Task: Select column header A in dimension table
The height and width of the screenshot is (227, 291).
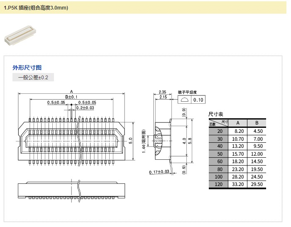Action: pyautogui.click(x=238, y=123)
